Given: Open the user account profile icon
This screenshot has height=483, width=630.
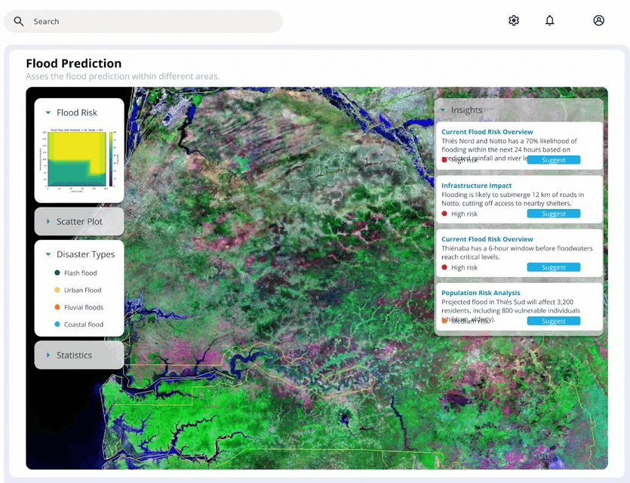Looking at the screenshot, I should [598, 20].
